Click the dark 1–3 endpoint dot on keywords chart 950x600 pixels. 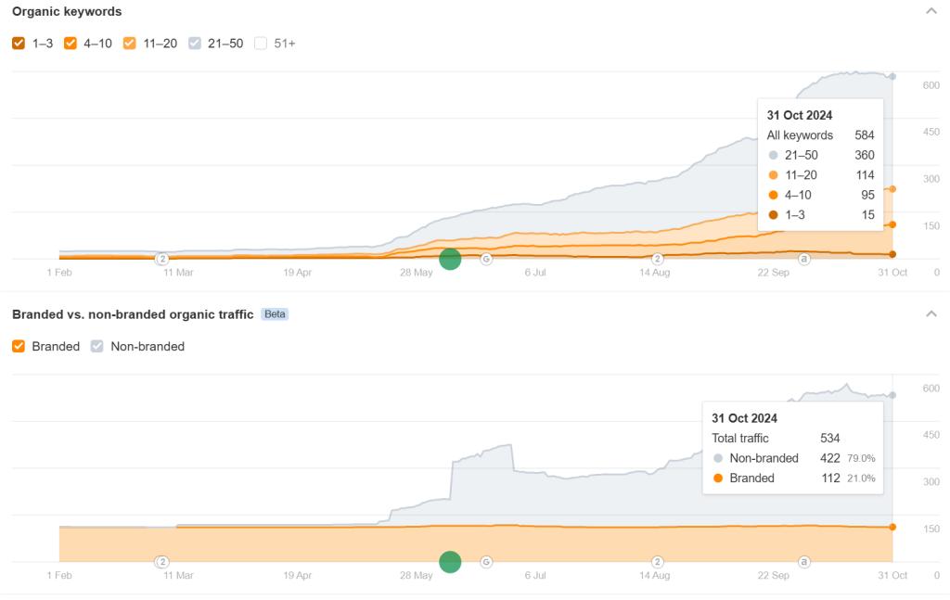pos(892,254)
